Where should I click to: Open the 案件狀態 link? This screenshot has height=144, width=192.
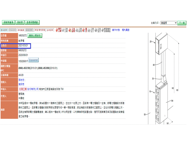coord(116,30)
